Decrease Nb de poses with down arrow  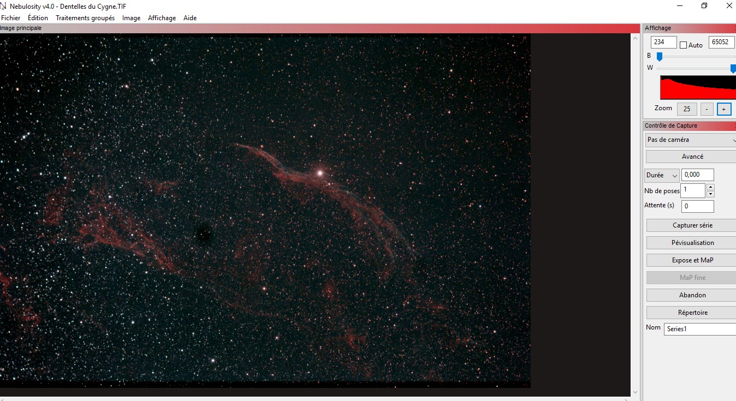tap(710, 194)
